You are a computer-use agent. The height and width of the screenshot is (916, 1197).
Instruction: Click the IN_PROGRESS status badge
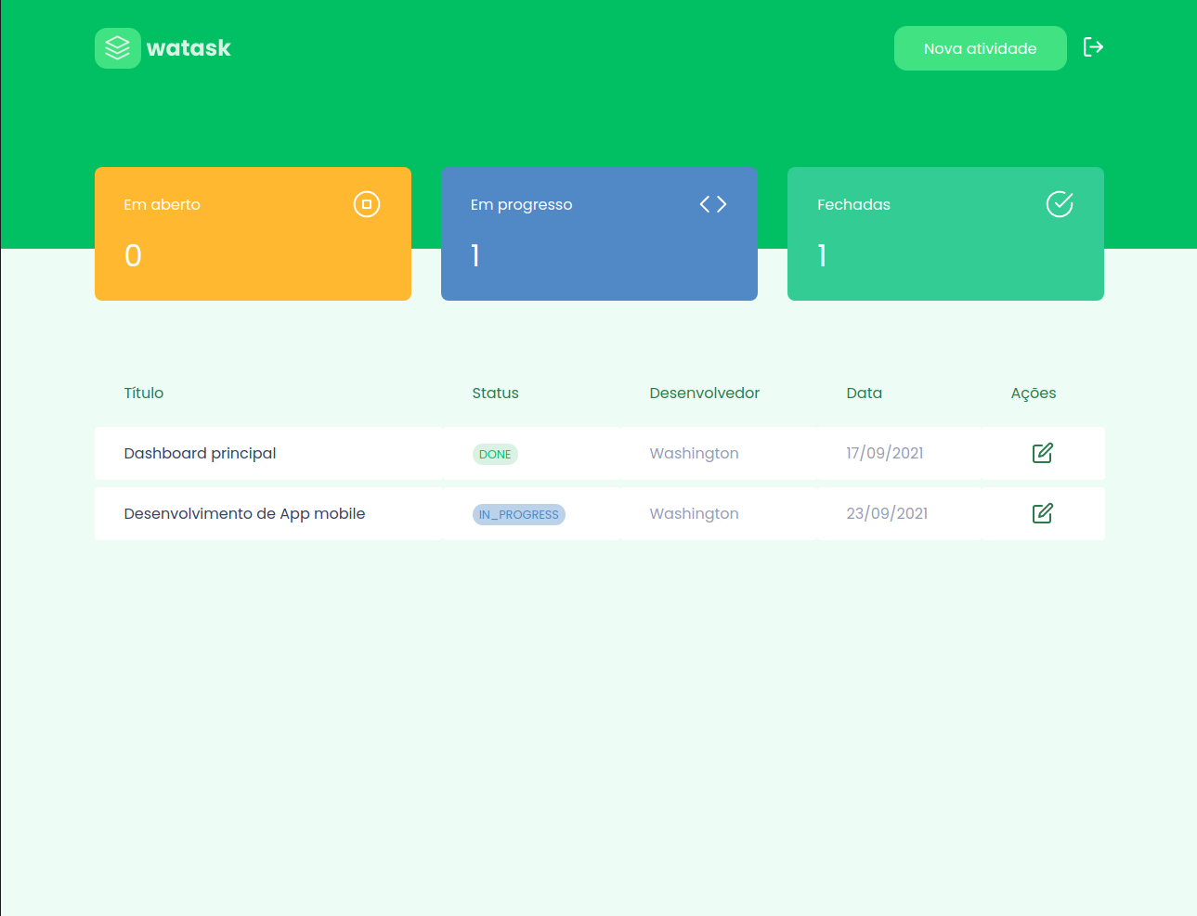click(519, 514)
